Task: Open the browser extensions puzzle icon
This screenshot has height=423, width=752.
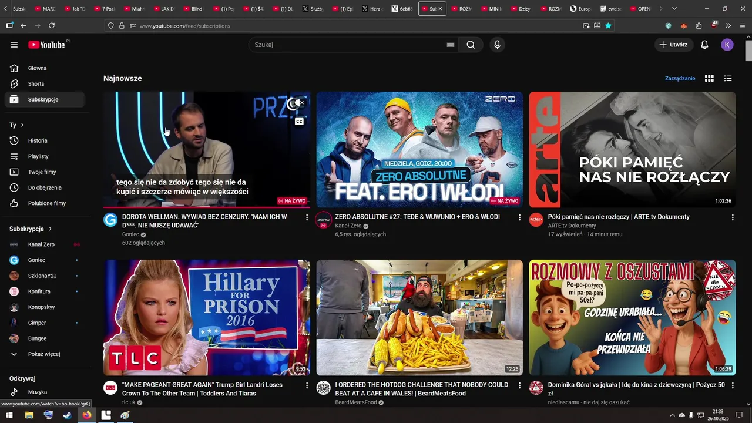Action: click(699, 25)
